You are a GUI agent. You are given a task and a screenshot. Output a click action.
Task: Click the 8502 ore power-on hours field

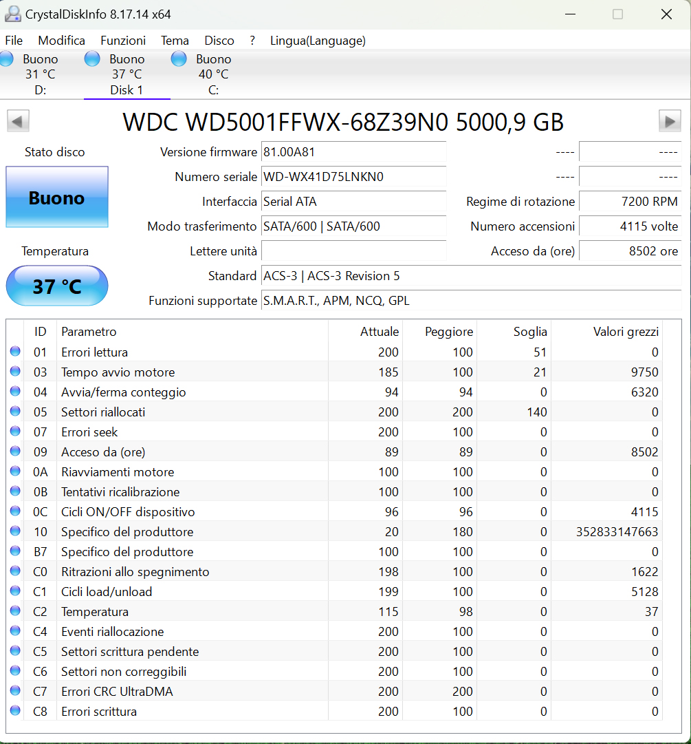(x=630, y=251)
